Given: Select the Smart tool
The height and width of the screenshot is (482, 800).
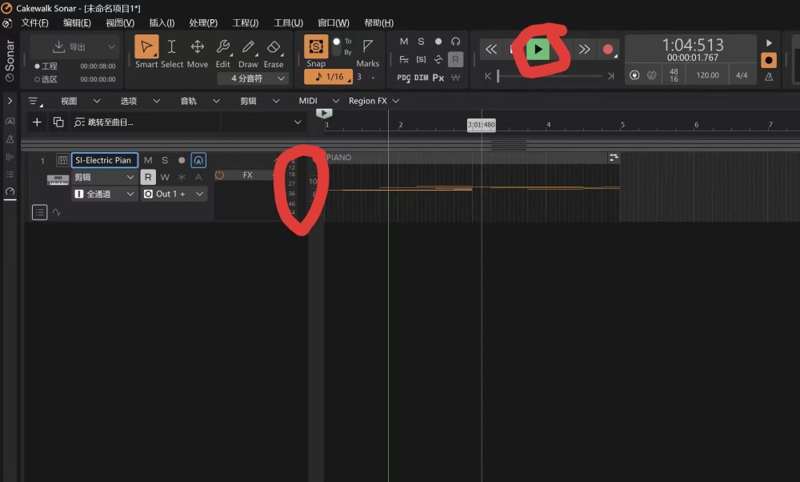Looking at the screenshot, I should [x=146, y=52].
